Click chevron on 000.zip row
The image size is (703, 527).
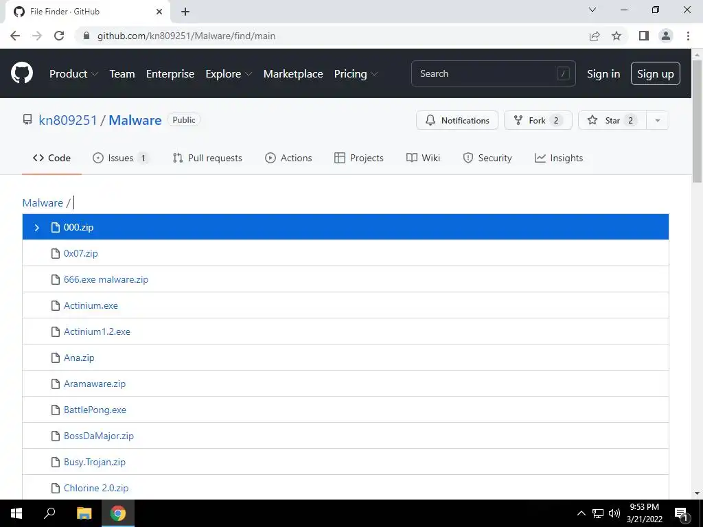(x=37, y=228)
